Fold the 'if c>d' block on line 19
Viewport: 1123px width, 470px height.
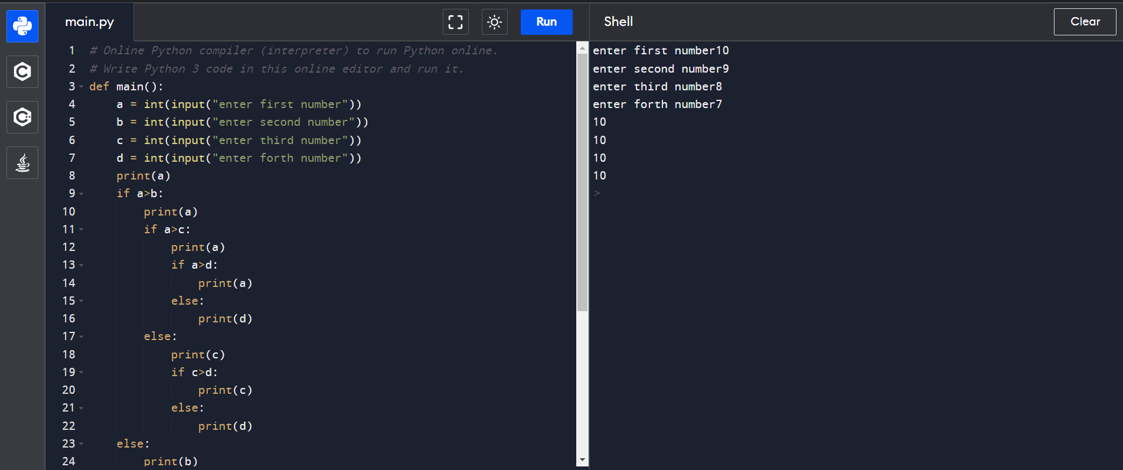pos(81,373)
